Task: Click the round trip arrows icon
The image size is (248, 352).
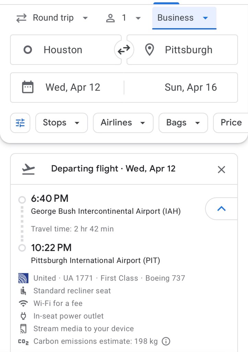Action: (21, 18)
